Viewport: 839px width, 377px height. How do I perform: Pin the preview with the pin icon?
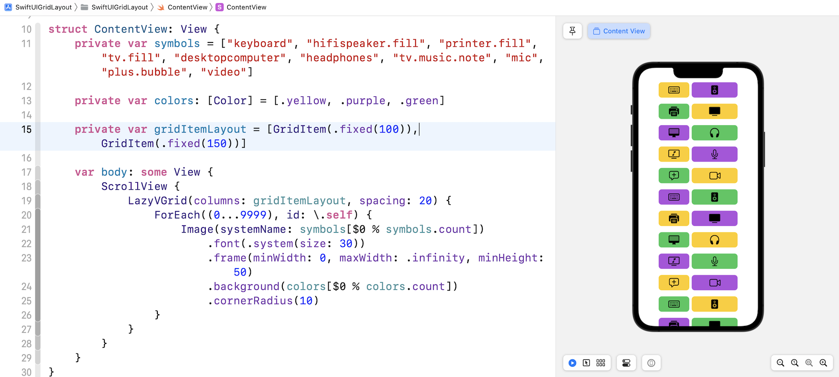[x=572, y=31]
